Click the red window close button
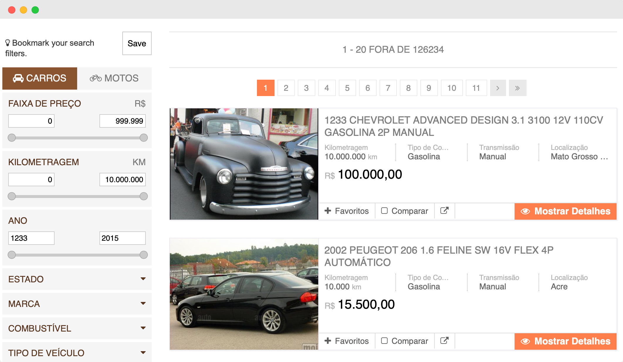Screen dimensions: 623x362 pyautogui.click(x=12, y=10)
